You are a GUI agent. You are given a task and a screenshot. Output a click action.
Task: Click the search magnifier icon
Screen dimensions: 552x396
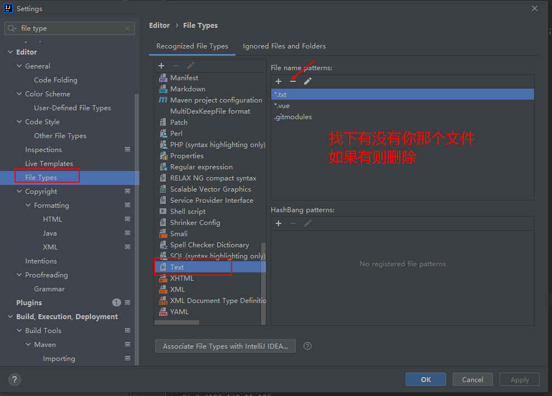[12, 28]
